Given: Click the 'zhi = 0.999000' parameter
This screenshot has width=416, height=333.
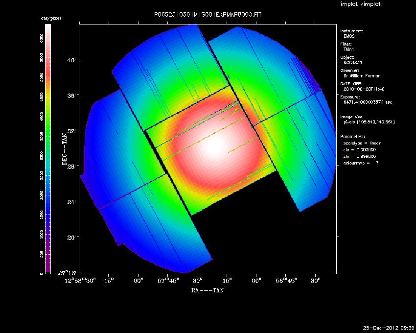Looking at the screenshot, I should pos(360,156).
